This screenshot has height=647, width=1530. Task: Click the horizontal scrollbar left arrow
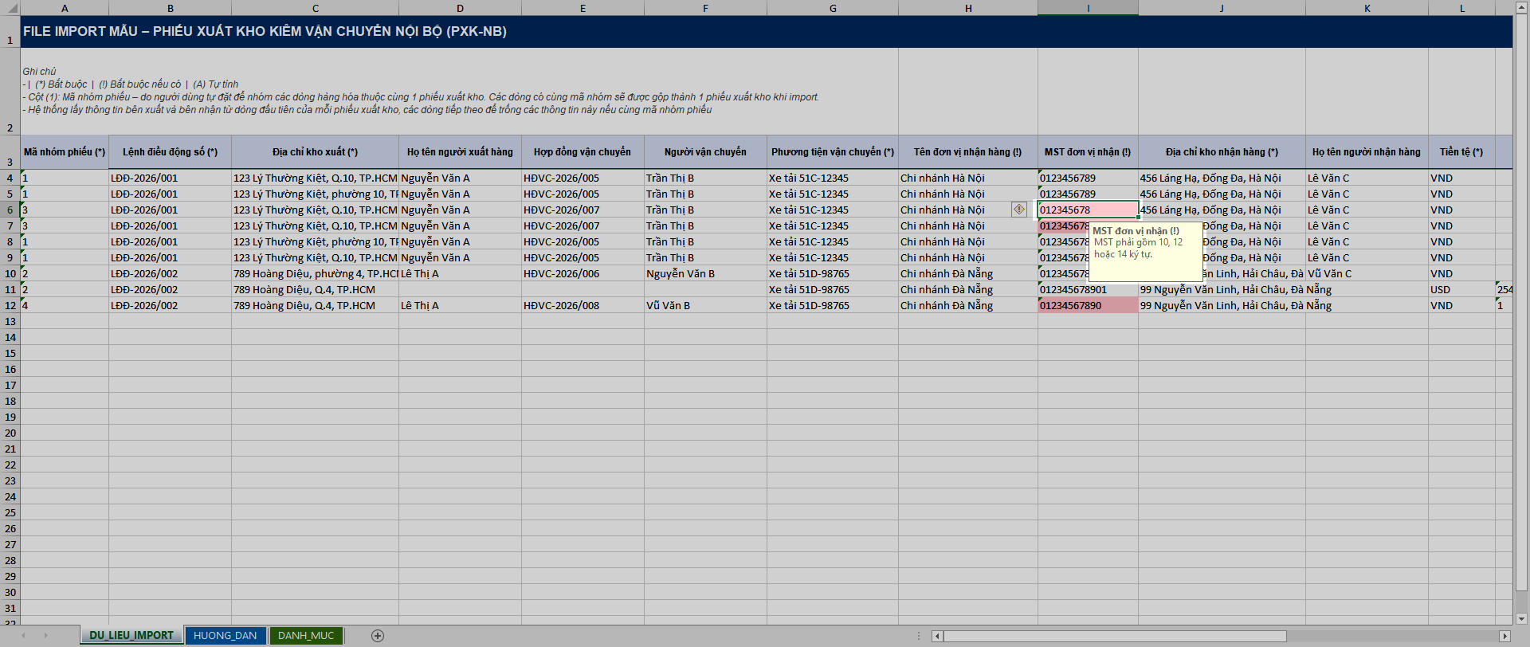coord(938,636)
